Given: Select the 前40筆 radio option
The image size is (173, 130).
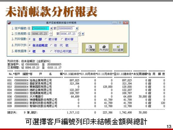Looking at the screenshot, I should [62, 39].
